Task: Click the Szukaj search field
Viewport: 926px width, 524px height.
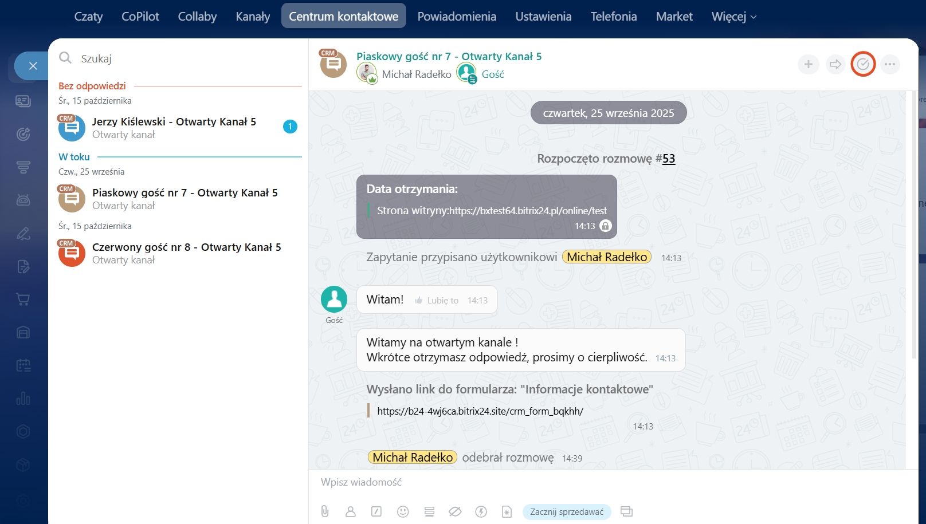Action: pyautogui.click(x=183, y=58)
